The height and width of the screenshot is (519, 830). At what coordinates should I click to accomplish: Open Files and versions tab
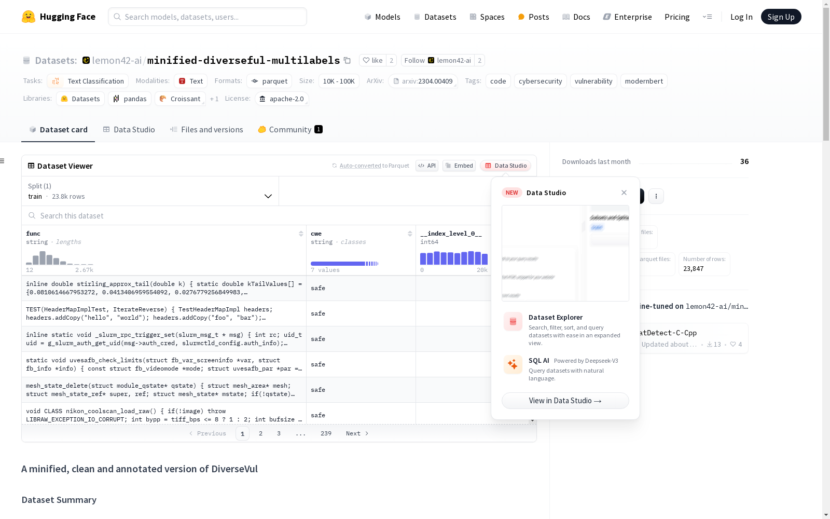point(206,130)
